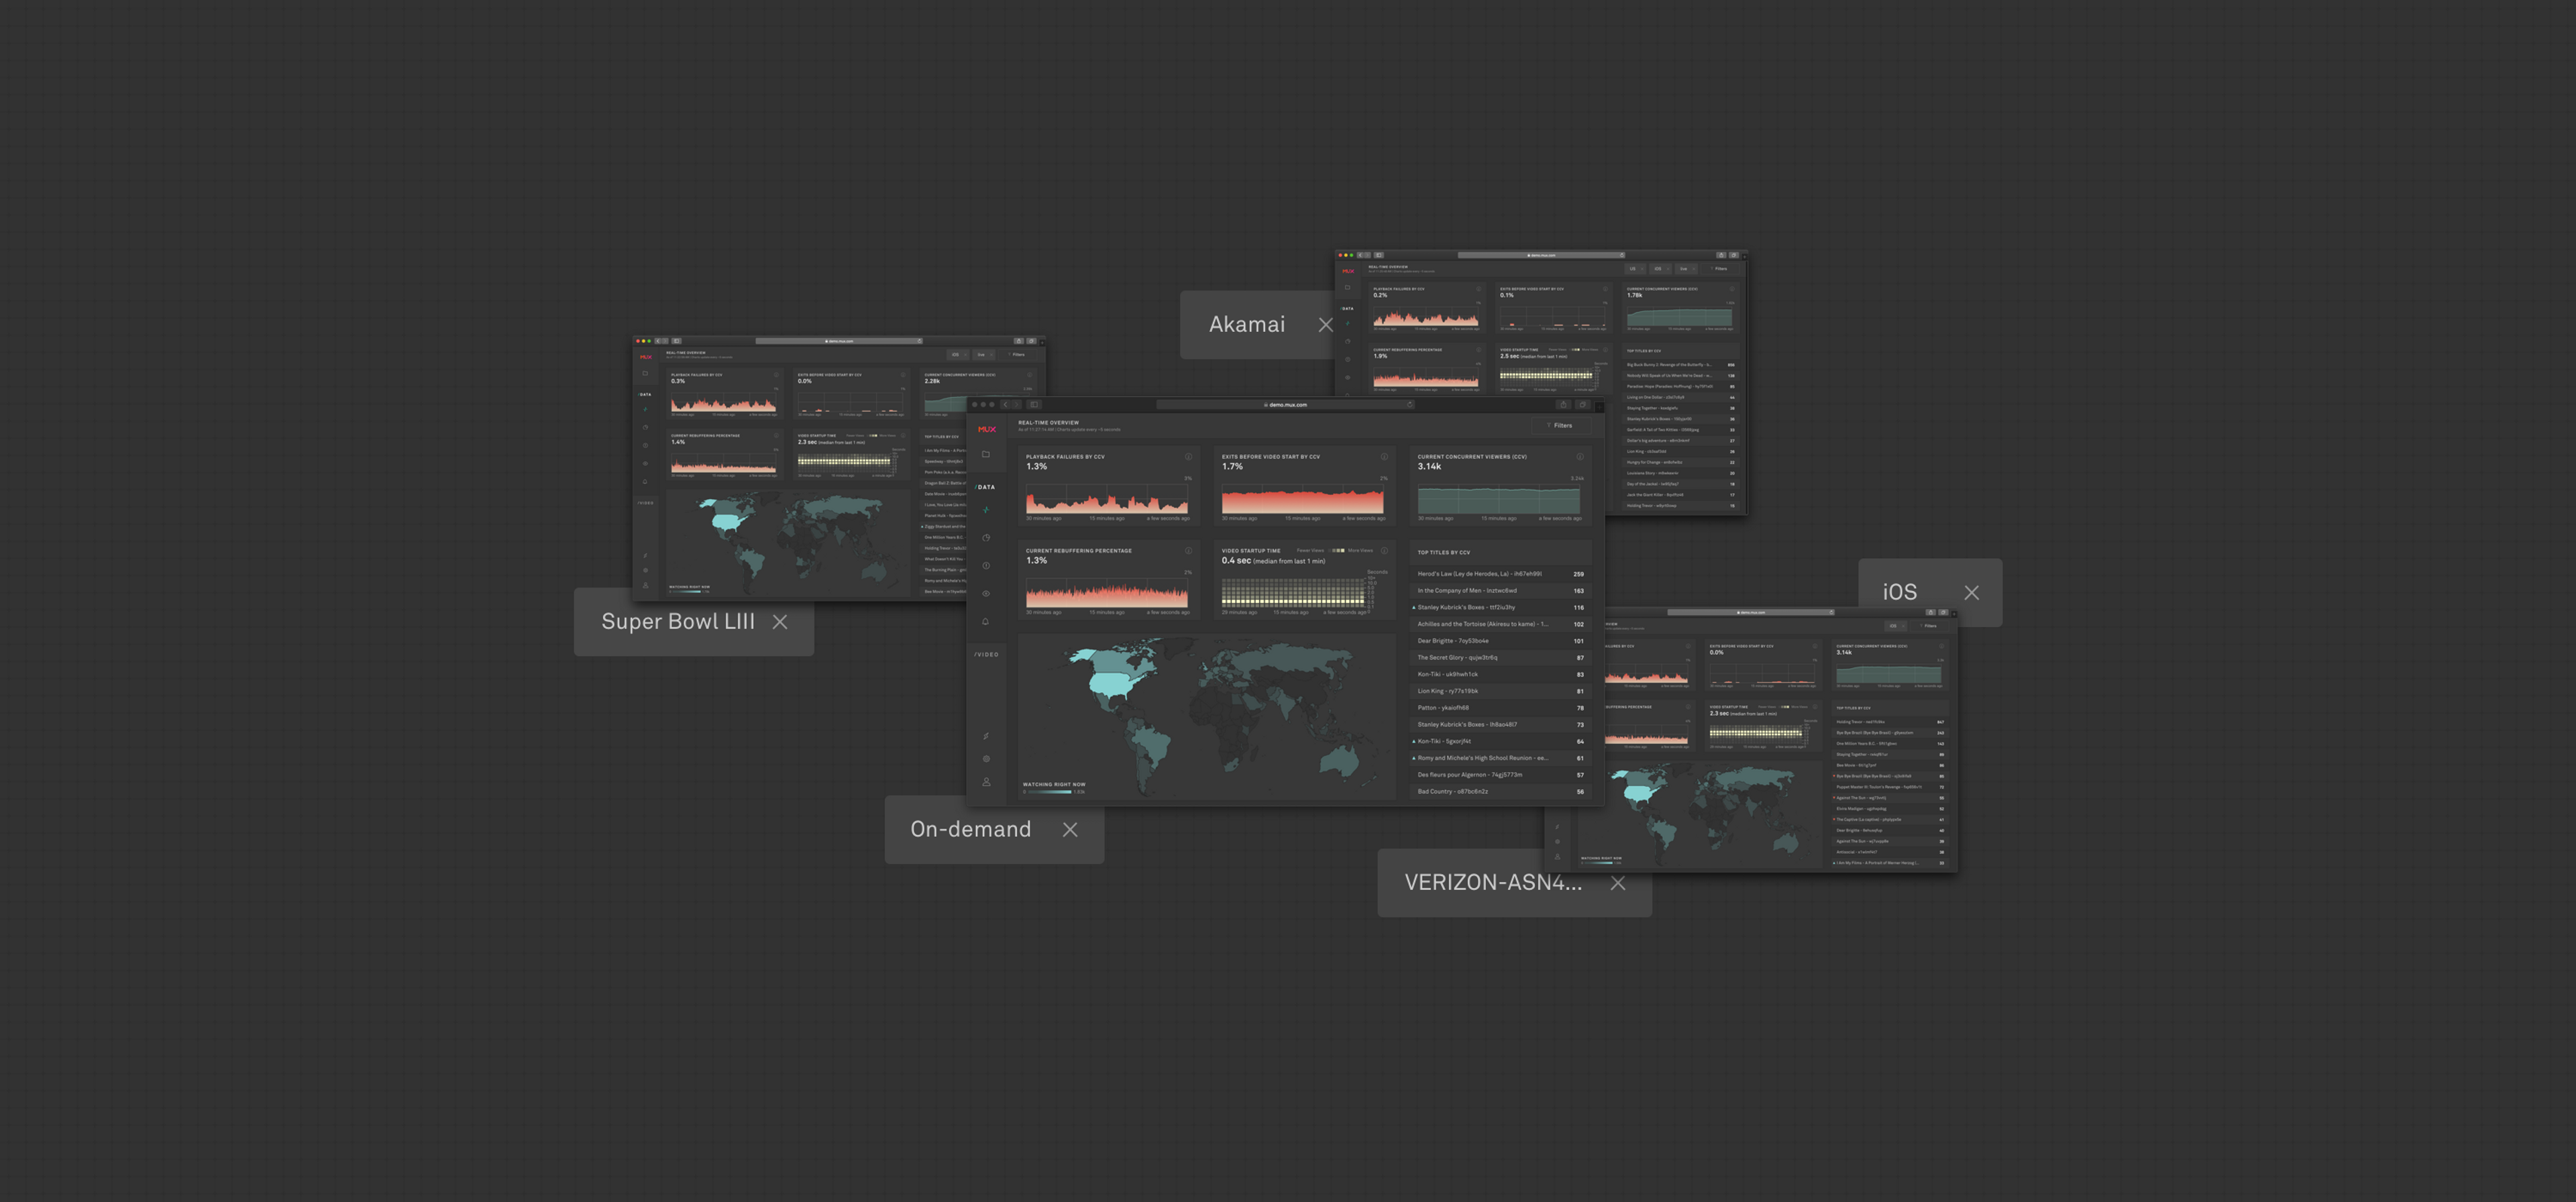
Task: Remove the Akamai filter chip
Action: pyautogui.click(x=1325, y=325)
